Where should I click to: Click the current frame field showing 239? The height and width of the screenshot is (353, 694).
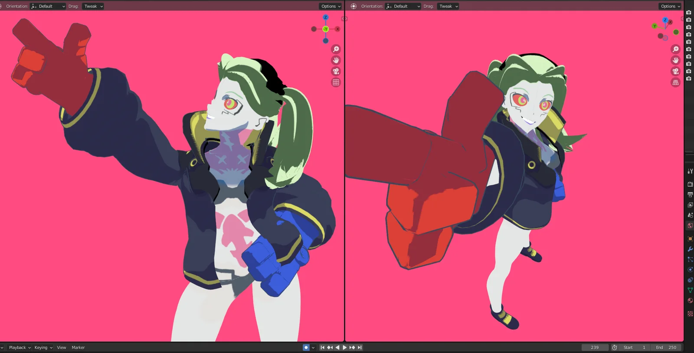coord(594,347)
